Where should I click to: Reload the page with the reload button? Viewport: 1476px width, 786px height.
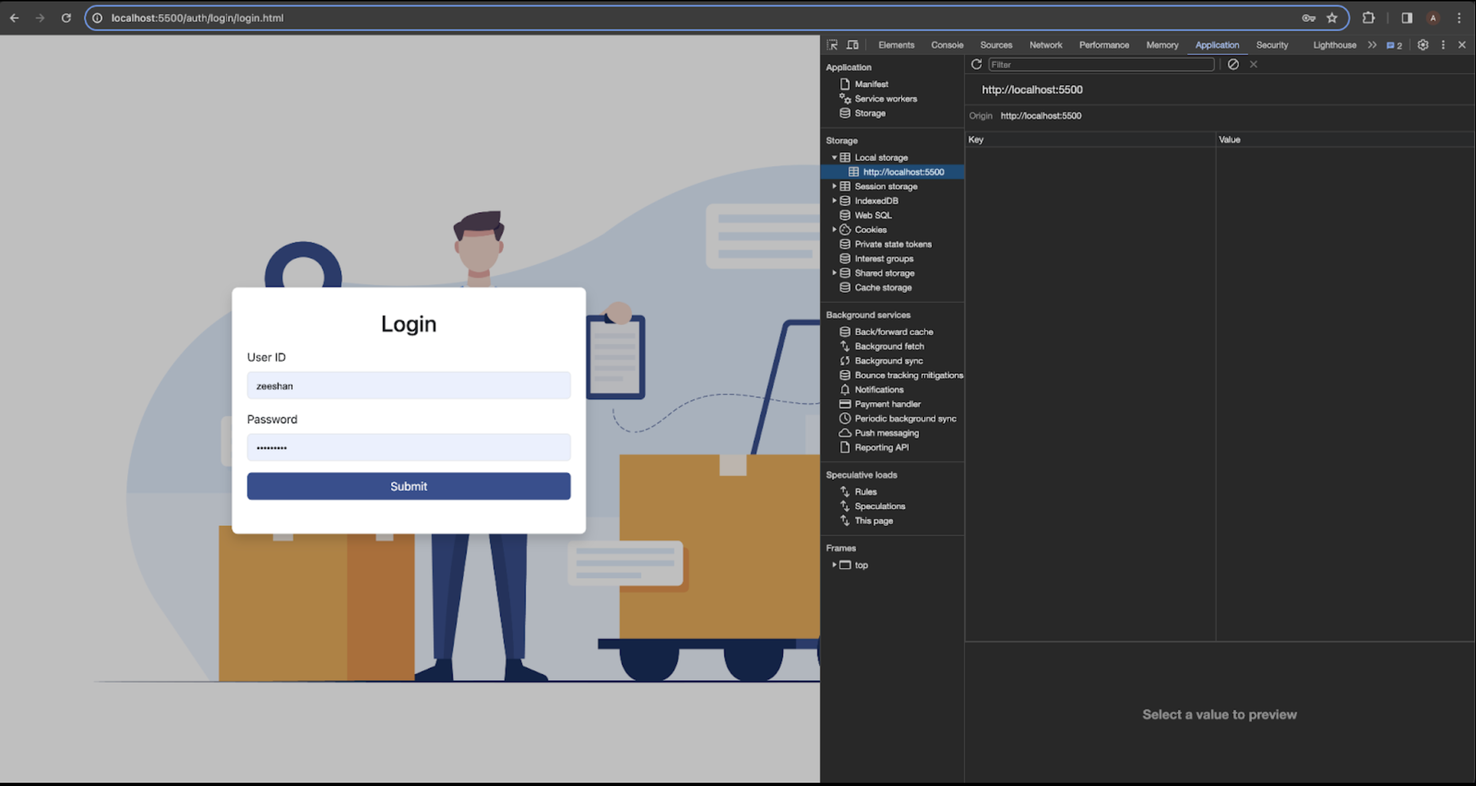66,18
